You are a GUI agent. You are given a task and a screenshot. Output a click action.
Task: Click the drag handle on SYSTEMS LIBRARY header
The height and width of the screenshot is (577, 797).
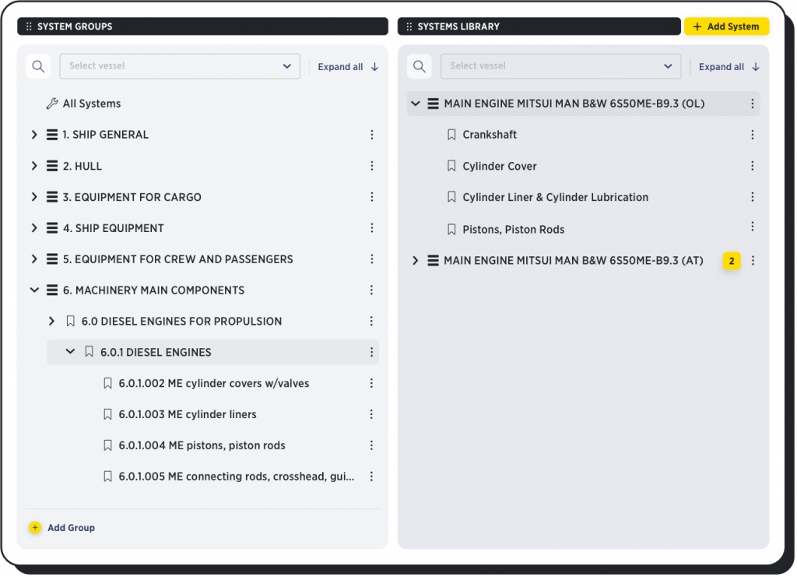tap(409, 26)
